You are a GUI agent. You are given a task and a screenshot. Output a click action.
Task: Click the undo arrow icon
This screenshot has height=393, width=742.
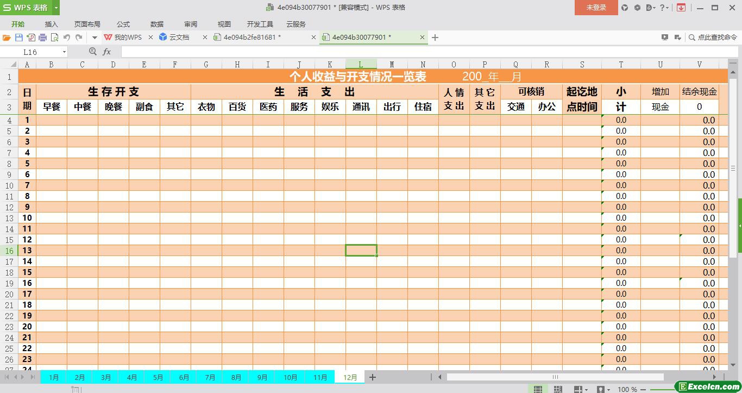(x=67, y=38)
